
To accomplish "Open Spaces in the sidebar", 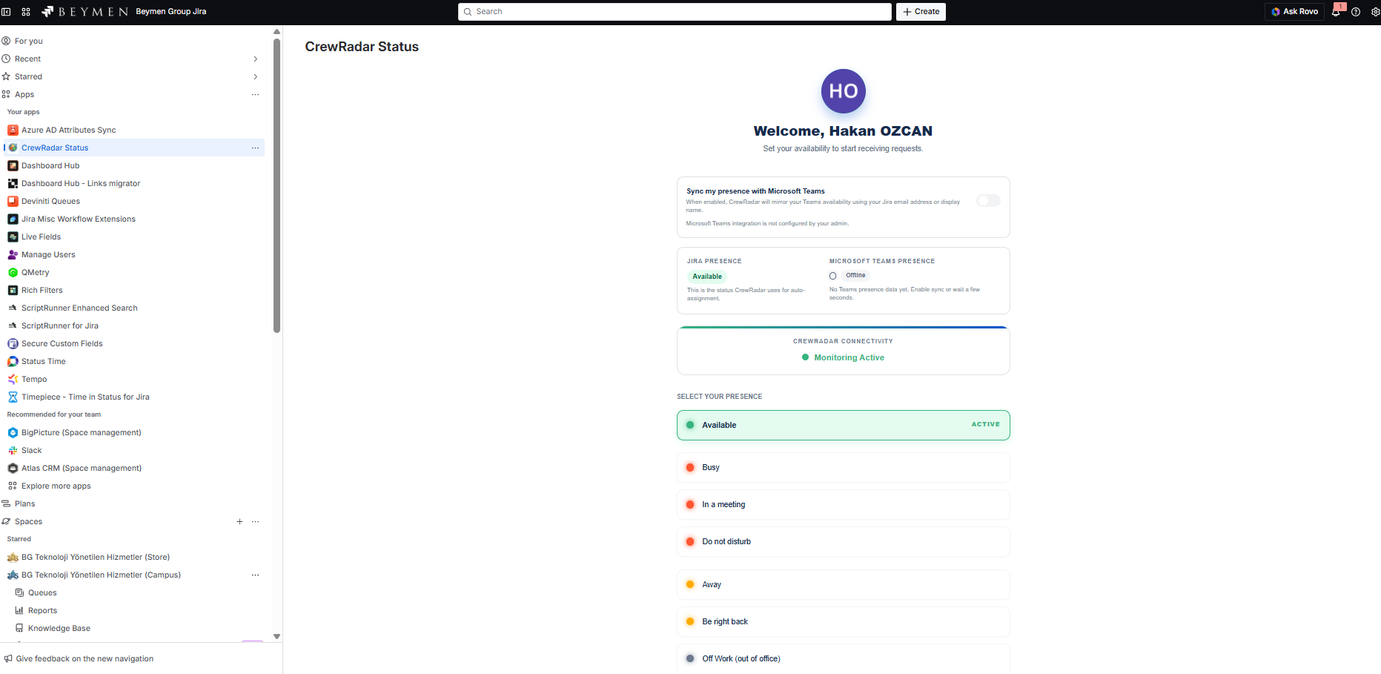I will click(x=28, y=521).
